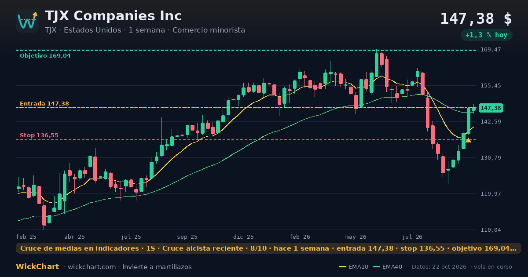The width and height of the screenshot is (528, 277).
Task: Click the 'Invierte a martillazos' tagline
Action: 157,267
